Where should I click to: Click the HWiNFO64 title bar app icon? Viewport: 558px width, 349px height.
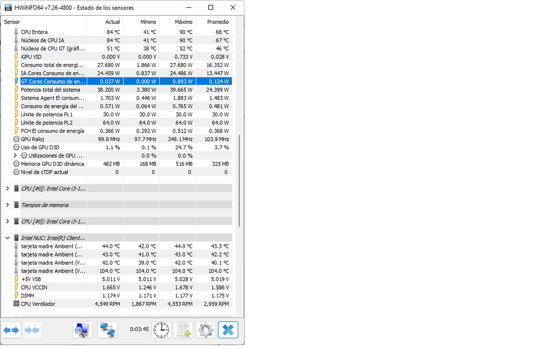8,7
